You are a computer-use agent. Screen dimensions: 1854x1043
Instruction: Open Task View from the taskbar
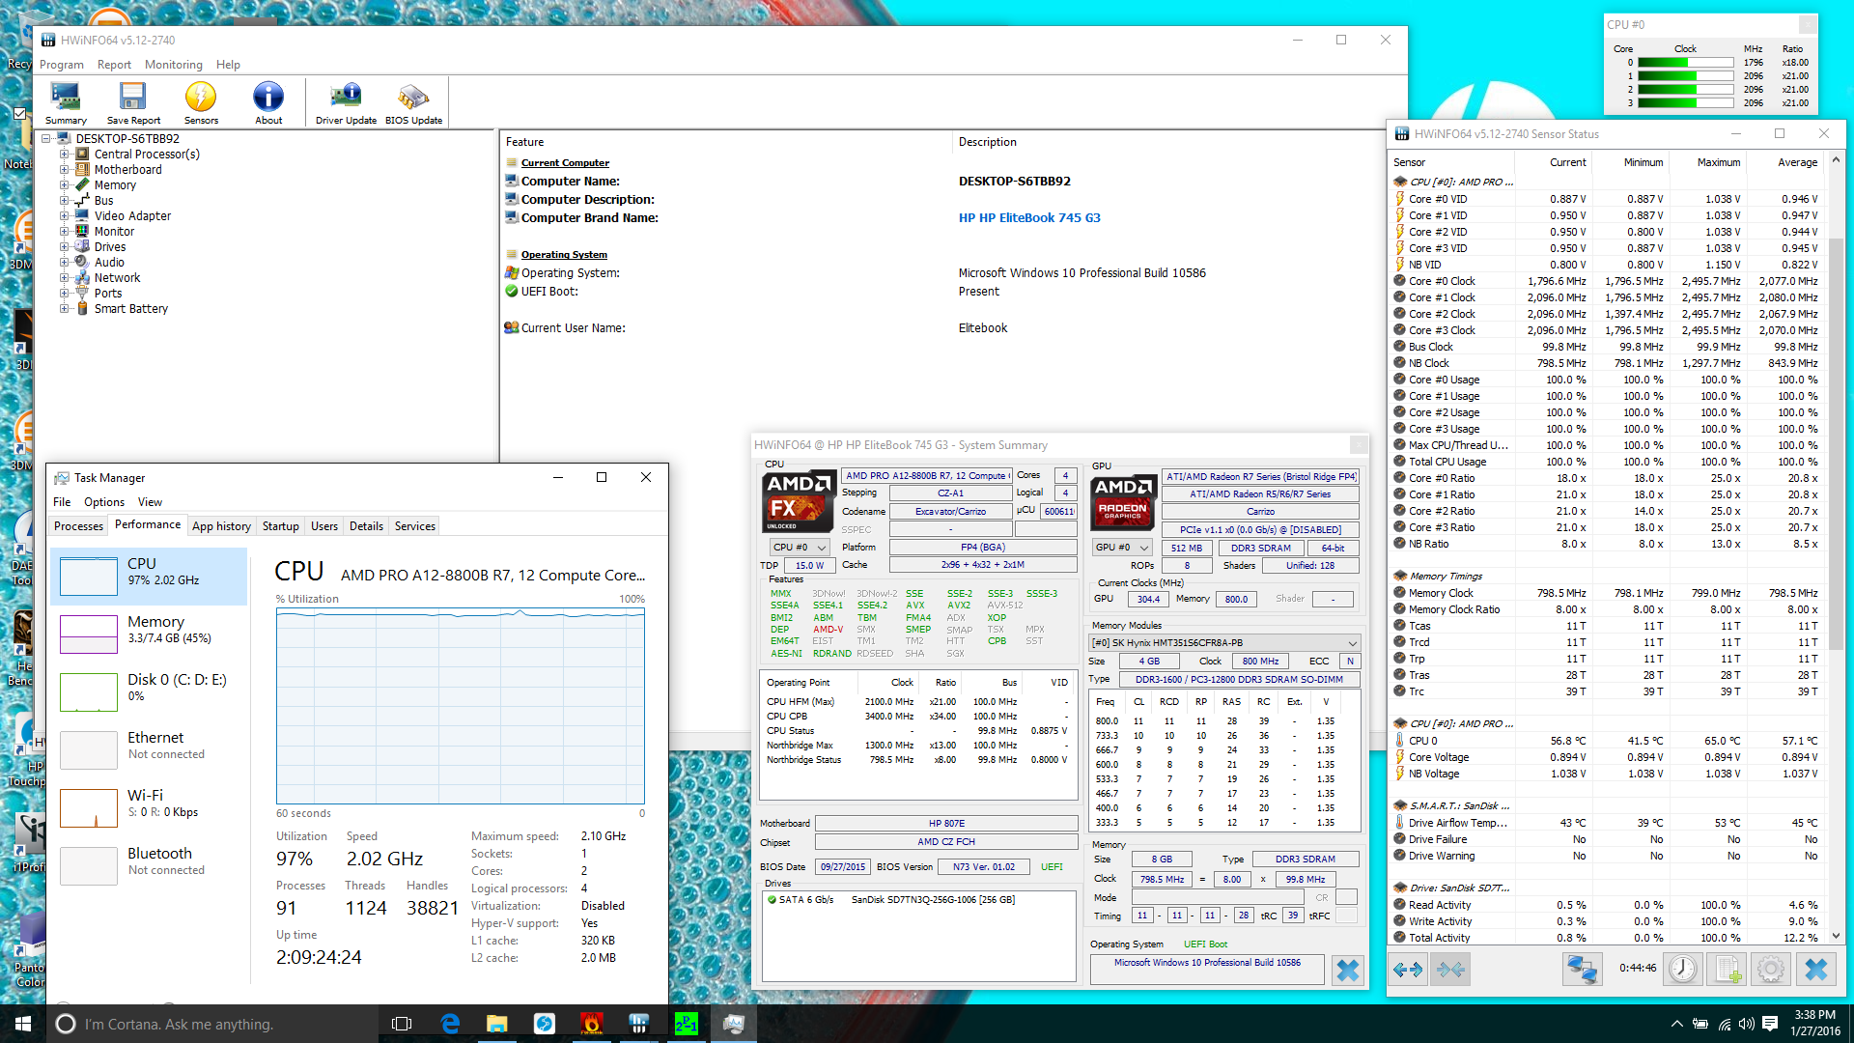click(x=402, y=1024)
